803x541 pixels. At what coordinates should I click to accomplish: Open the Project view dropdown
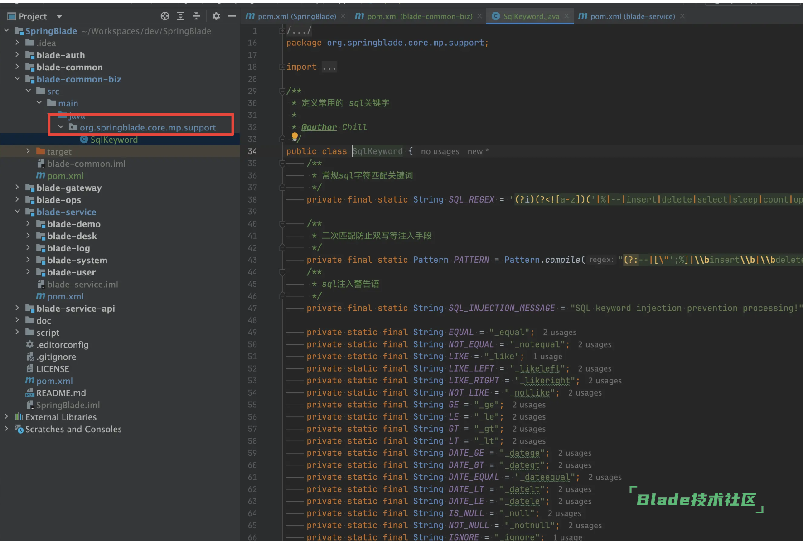click(59, 17)
